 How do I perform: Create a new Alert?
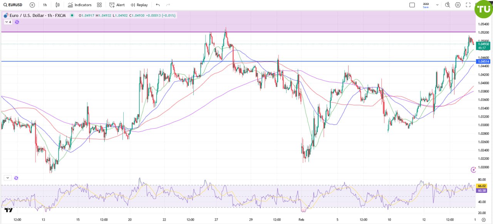click(117, 5)
